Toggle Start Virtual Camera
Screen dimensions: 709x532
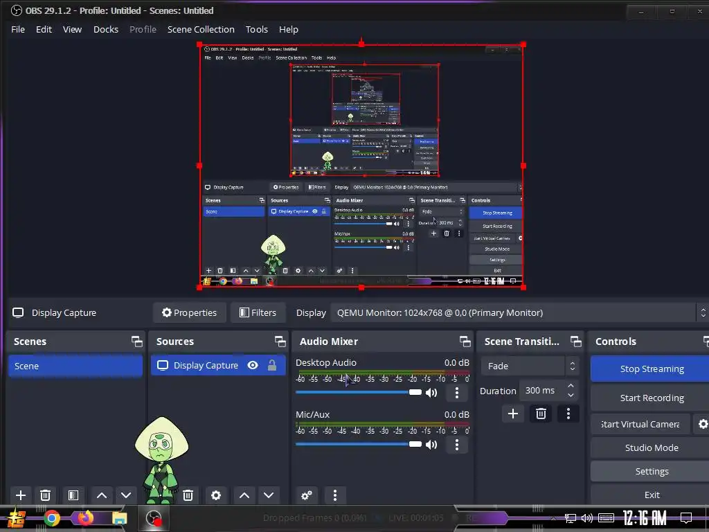640,424
